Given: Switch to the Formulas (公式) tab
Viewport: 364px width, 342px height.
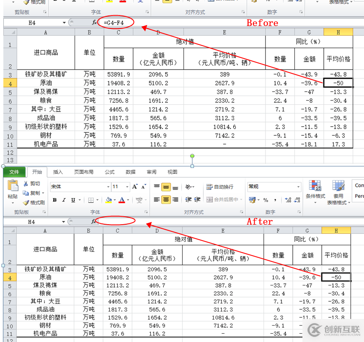Looking at the screenshot, I should 110,172.
